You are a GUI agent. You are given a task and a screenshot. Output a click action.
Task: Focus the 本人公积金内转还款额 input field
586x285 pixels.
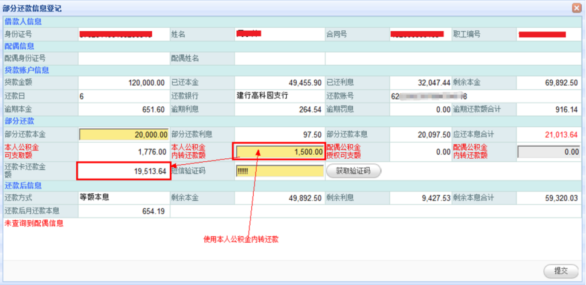[280, 152]
